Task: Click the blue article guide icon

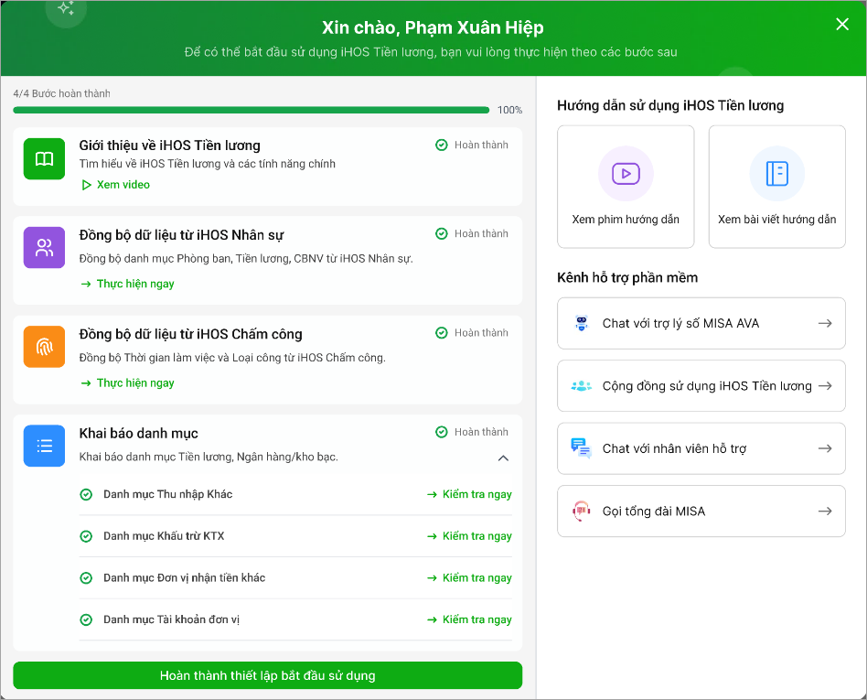Action: point(776,174)
